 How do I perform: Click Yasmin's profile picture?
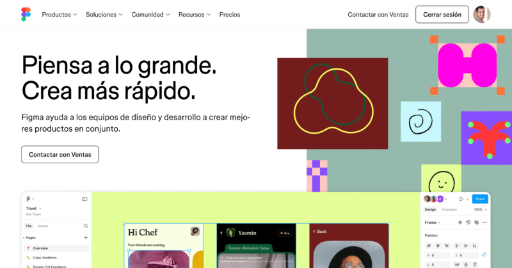coord(231,232)
